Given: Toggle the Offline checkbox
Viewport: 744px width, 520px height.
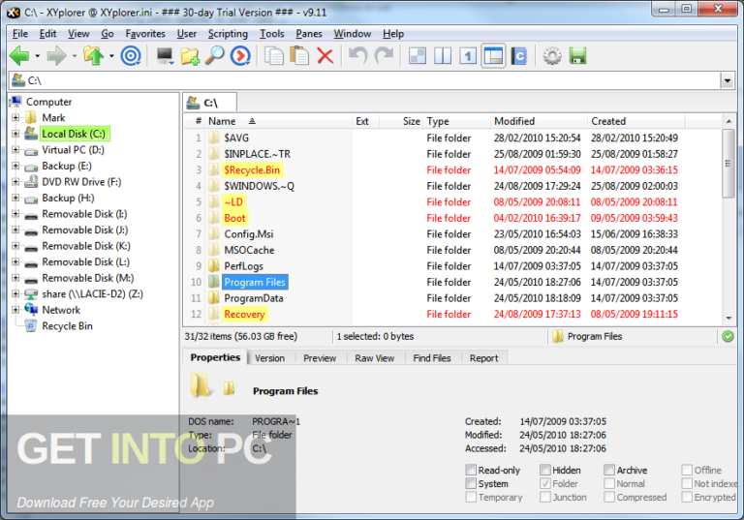Looking at the screenshot, I should [687, 471].
